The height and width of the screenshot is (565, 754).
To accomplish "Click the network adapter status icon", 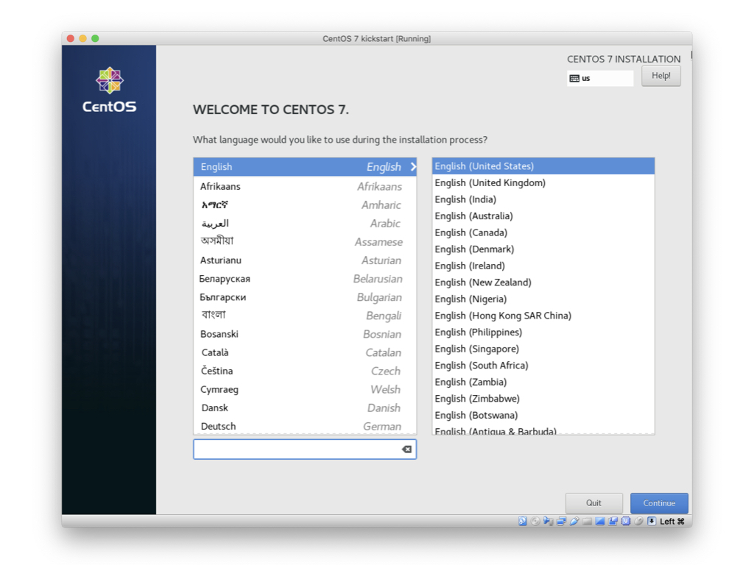I will [x=561, y=521].
